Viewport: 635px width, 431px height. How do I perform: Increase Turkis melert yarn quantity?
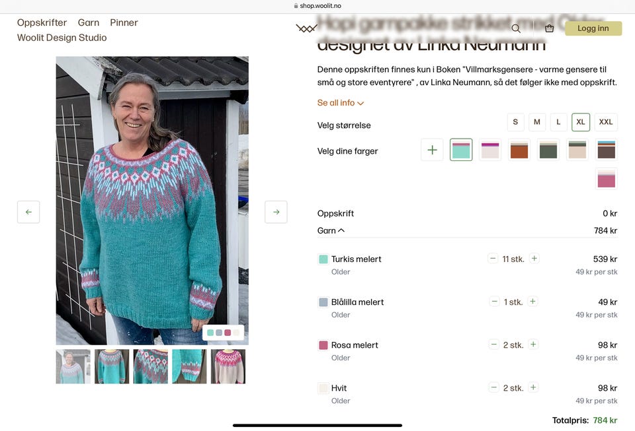534,259
